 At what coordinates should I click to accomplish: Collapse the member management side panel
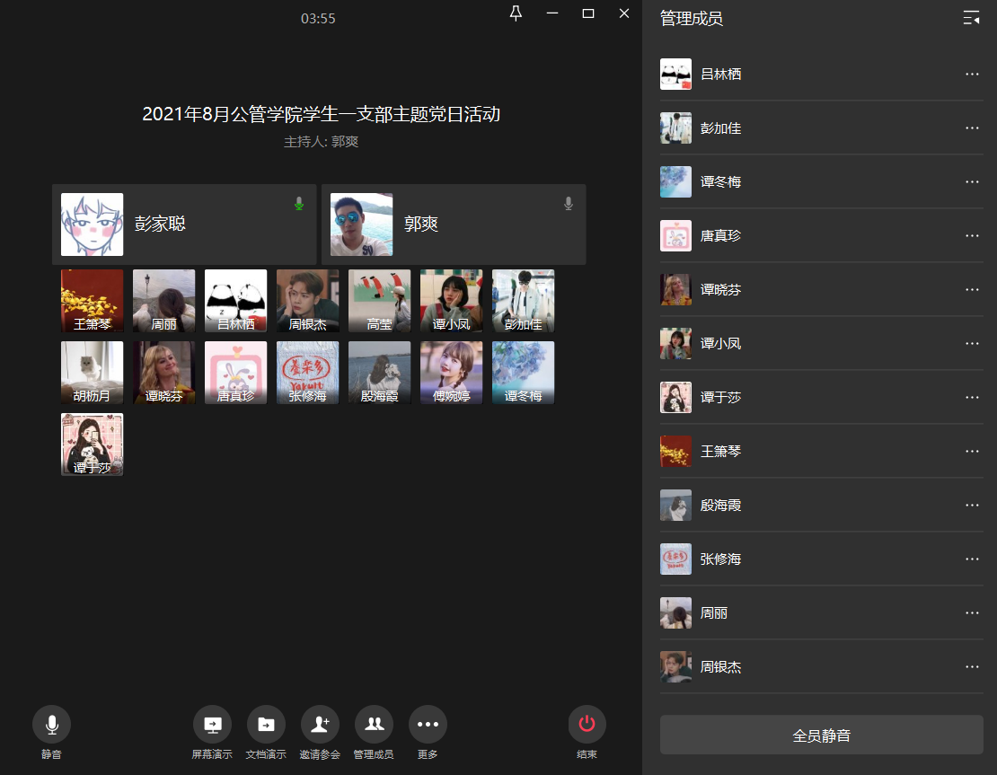click(x=971, y=18)
